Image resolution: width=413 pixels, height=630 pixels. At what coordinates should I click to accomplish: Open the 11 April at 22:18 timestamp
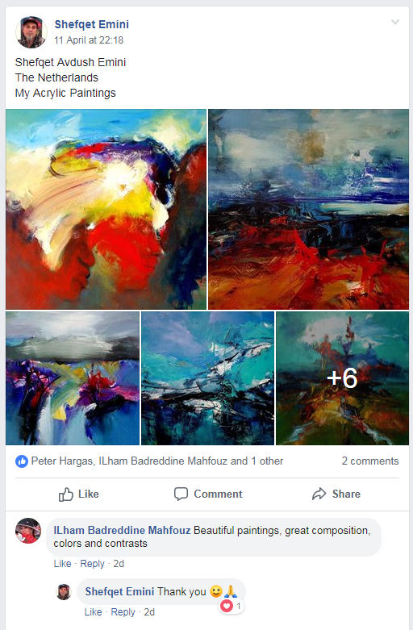89,40
